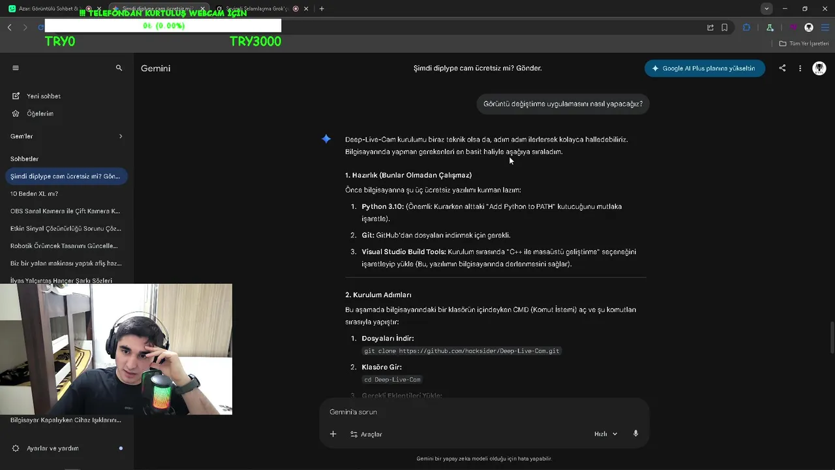Image resolution: width=835 pixels, height=470 pixels.
Task: Toggle the Gemini sidebar hamburger menu
Action: click(16, 68)
